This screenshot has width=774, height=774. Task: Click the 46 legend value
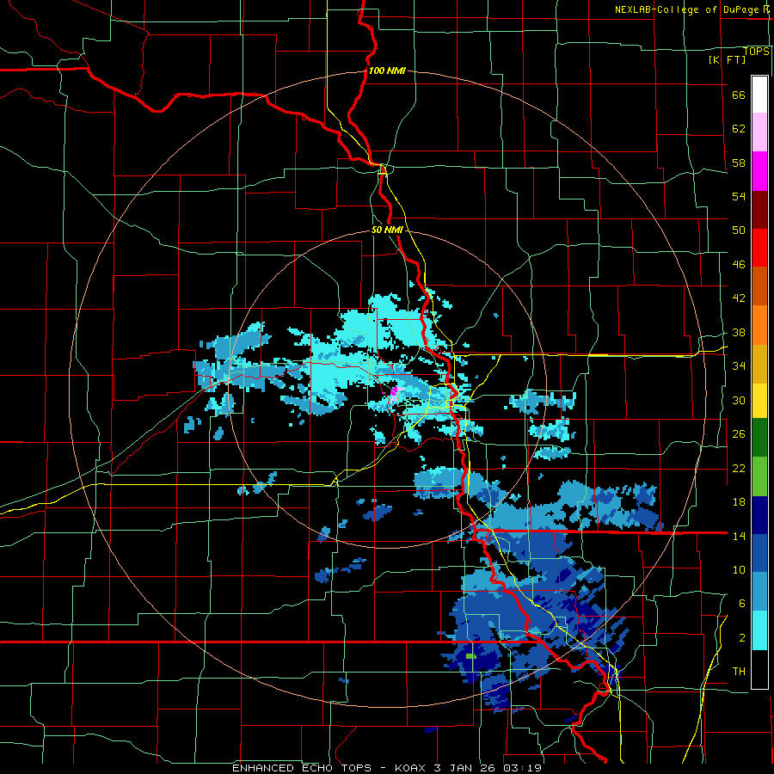coord(739,264)
